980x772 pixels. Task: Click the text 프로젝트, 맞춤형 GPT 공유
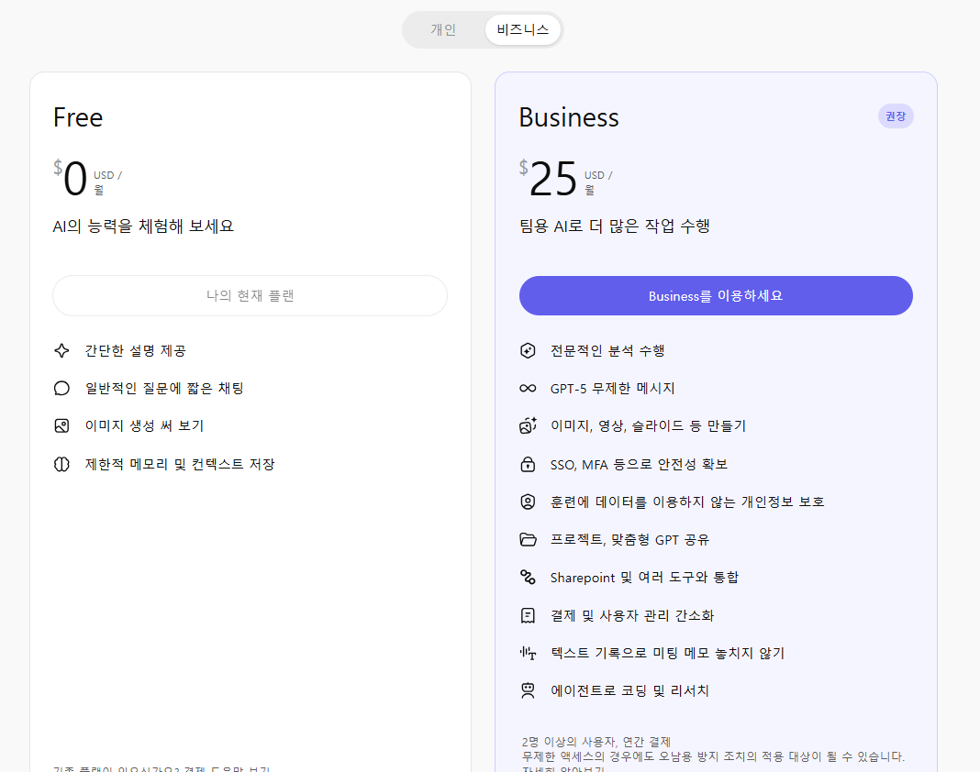(x=630, y=540)
